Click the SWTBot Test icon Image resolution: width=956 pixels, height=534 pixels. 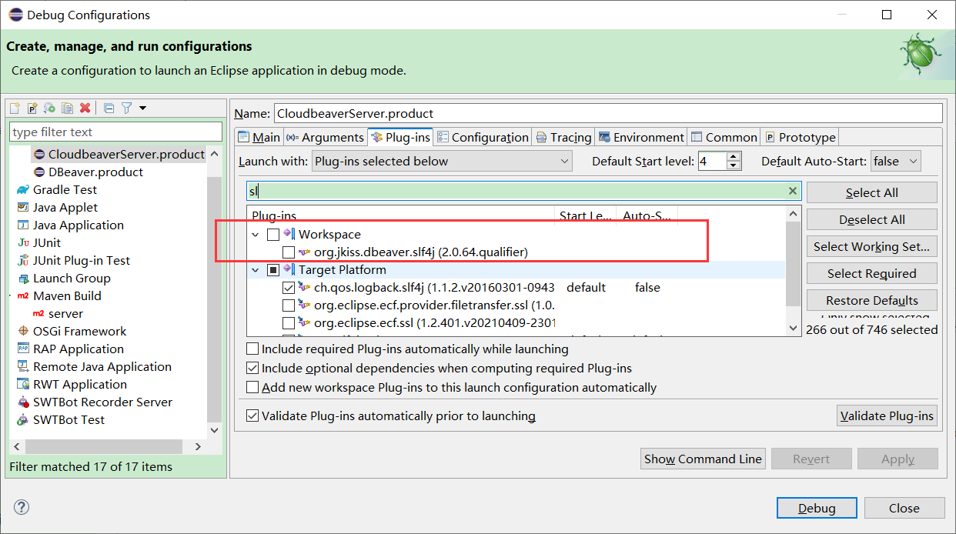click(23, 419)
